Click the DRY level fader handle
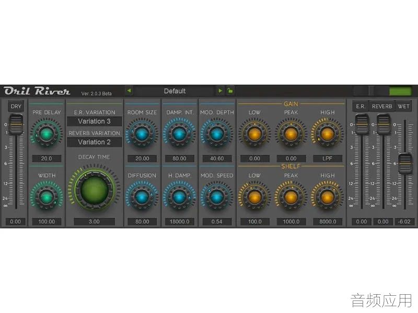 coord(16,125)
